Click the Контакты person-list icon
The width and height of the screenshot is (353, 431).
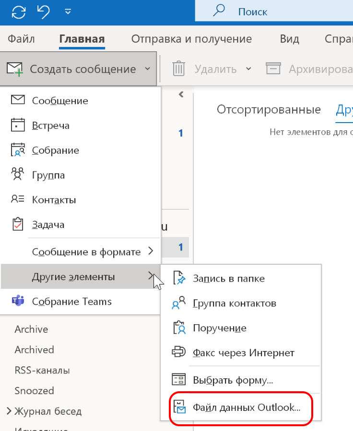18,199
